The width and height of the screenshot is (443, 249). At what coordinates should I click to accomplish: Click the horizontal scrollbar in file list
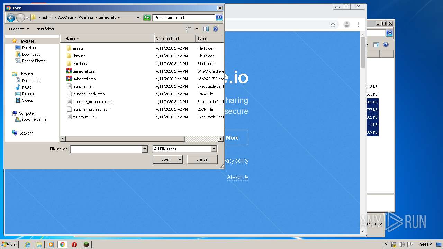pyautogui.click(x=125, y=139)
